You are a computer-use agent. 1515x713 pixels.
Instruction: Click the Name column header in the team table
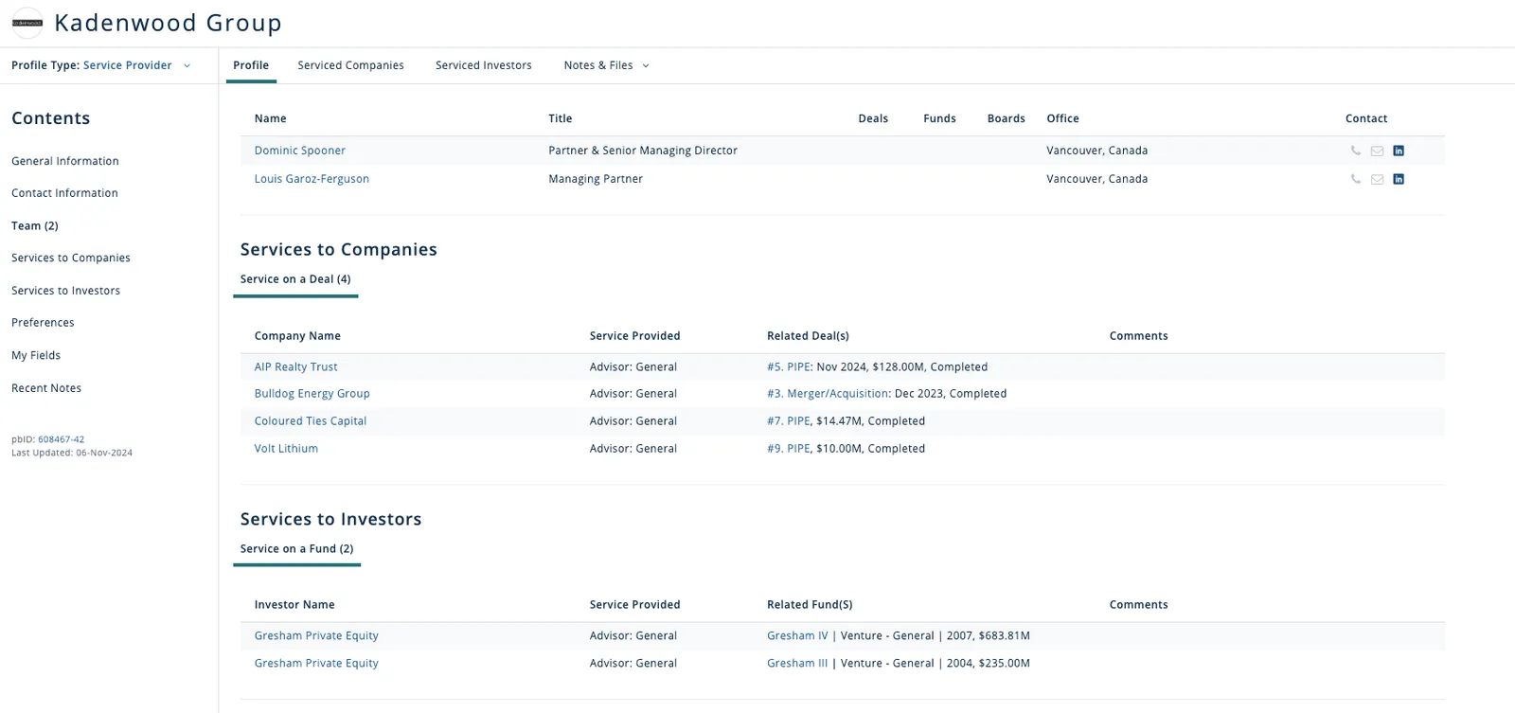(x=270, y=118)
